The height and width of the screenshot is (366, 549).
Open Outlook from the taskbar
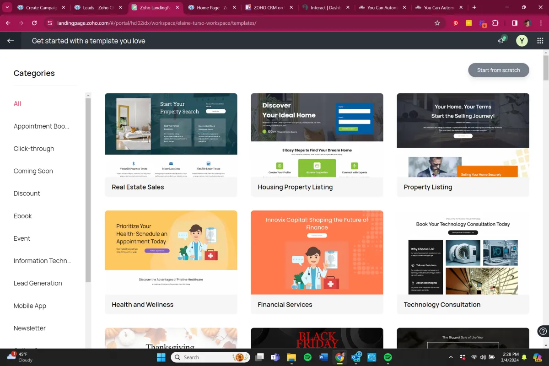[x=355, y=357]
